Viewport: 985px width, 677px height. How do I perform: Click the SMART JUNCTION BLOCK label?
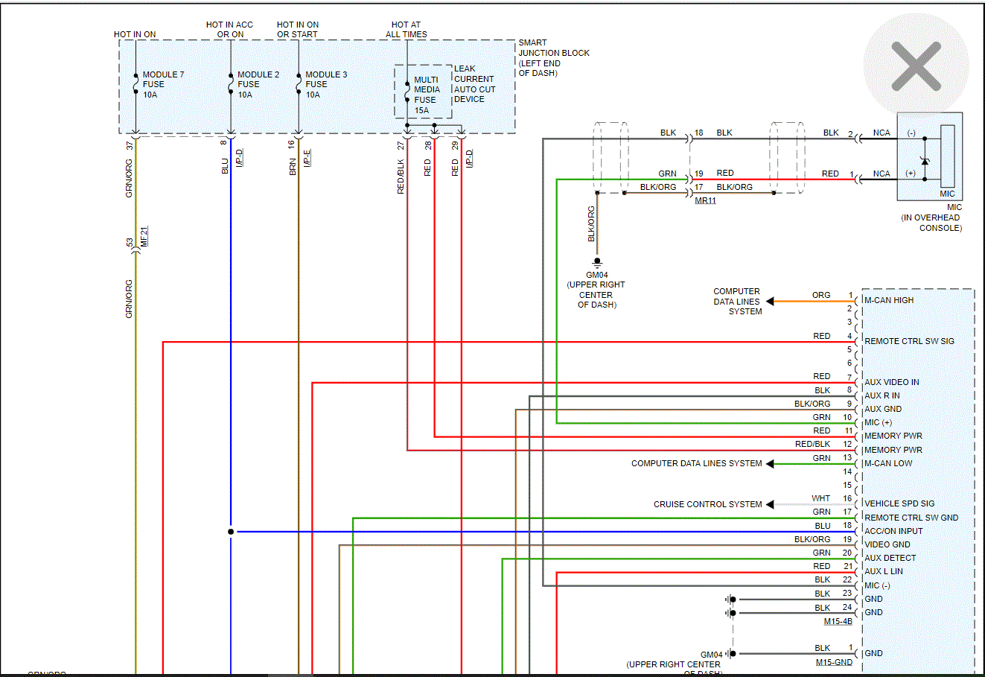click(x=554, y=58)
